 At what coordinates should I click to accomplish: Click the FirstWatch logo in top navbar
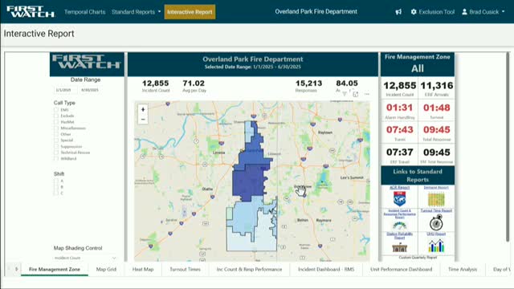pyautogui.click(x=31, y=12)
